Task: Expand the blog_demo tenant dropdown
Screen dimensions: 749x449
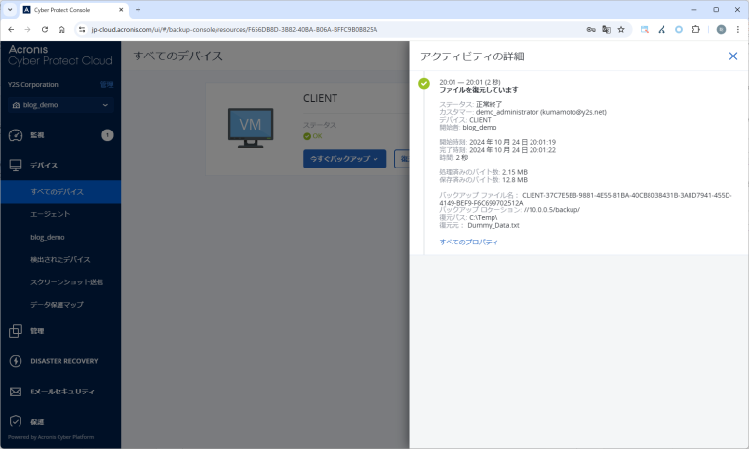Action: (104, 104)
